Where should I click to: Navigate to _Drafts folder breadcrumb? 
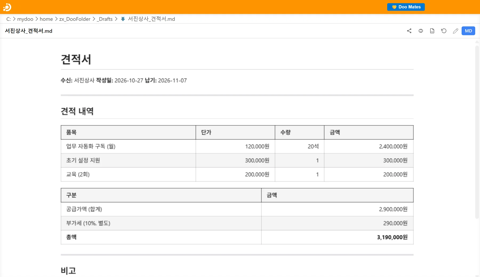point(105,19)
